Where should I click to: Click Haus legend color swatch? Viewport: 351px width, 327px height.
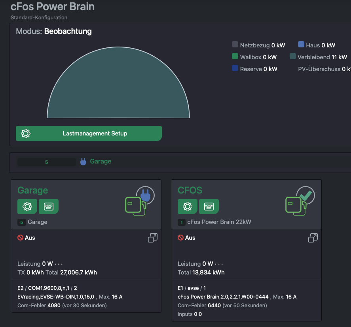(301, 44)
